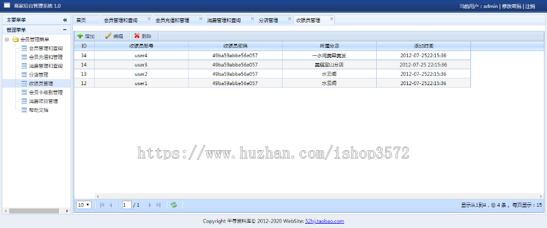Switch to the 分店管理 tab

point(268,21)
